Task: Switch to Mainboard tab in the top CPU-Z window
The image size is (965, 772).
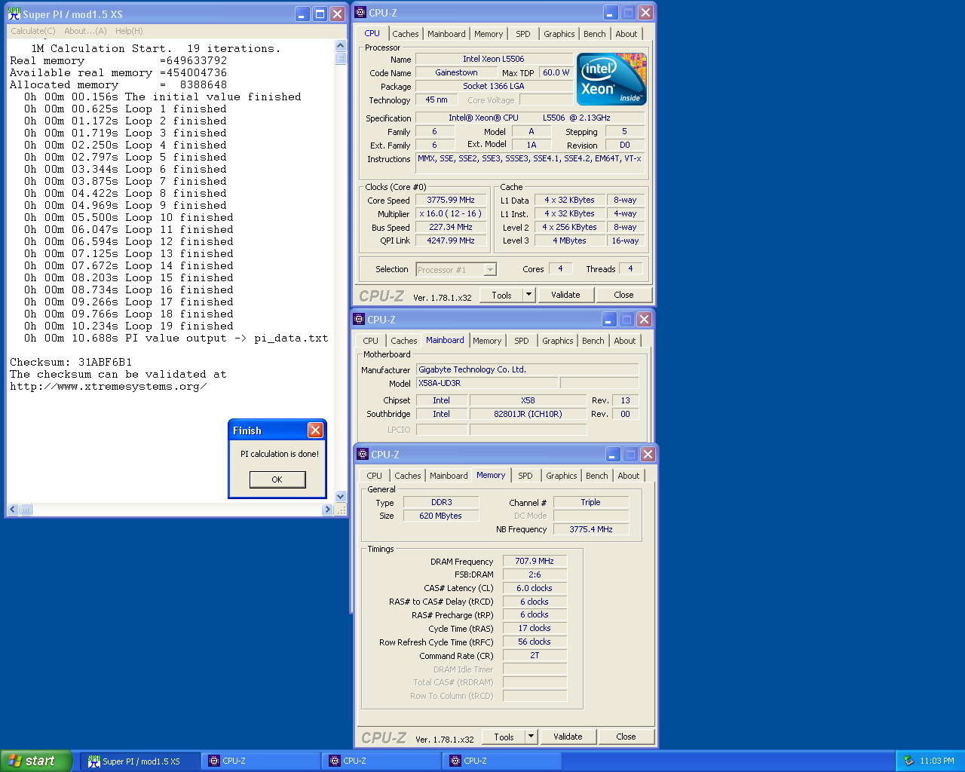Action: (x=446, y=34)
